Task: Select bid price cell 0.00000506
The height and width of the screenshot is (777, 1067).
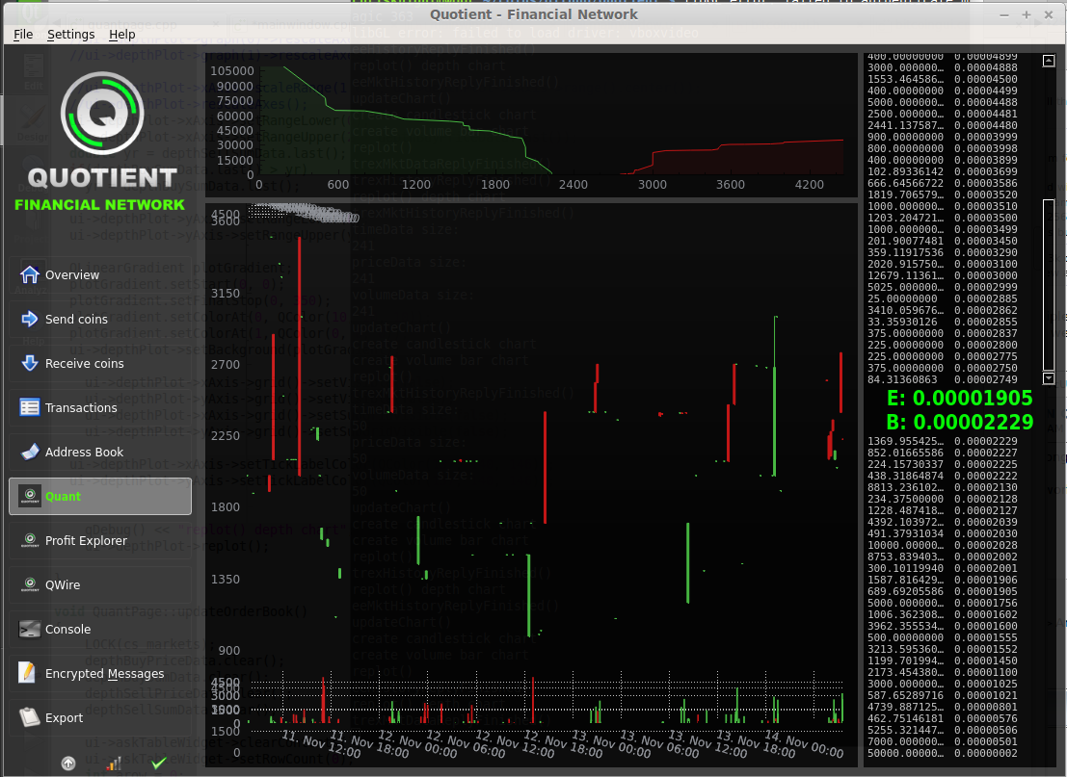Action: coord(985,730)
